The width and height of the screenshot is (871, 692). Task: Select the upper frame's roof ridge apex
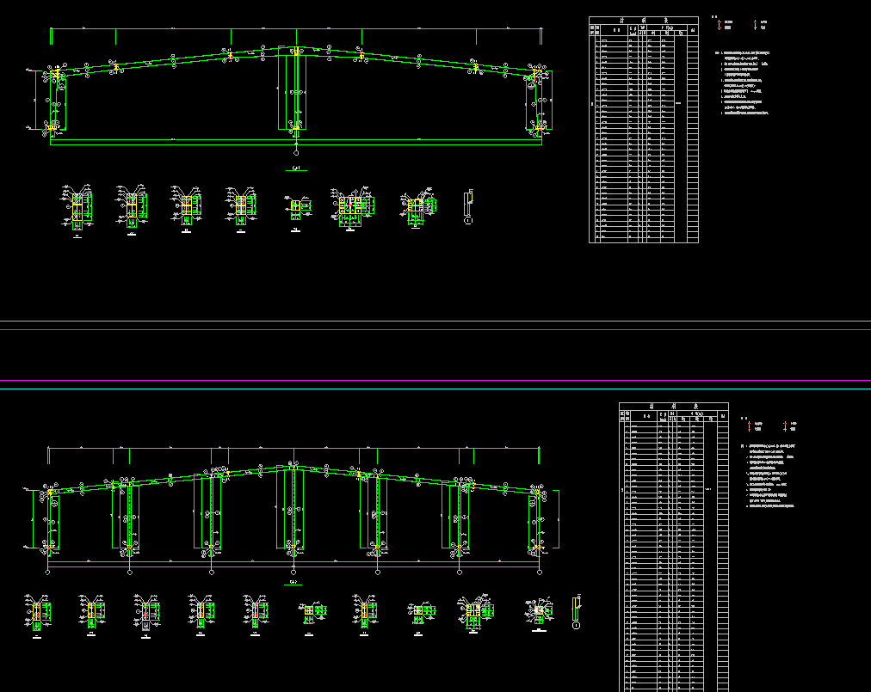click(295, 50)
